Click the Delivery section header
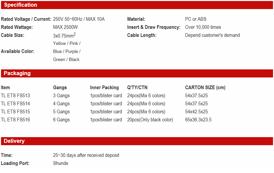The width and height of the screenshot is (274, 173). coord(14,141)
